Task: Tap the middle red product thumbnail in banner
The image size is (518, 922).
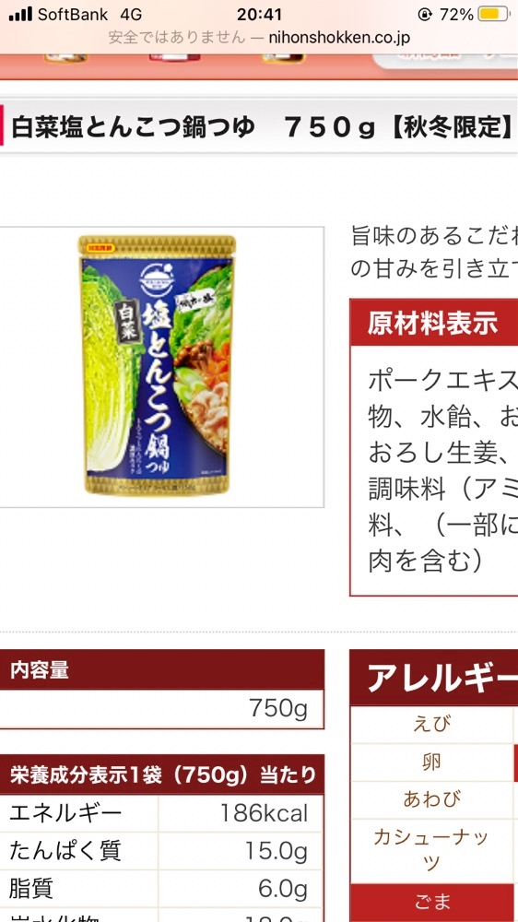Action: 174,57
